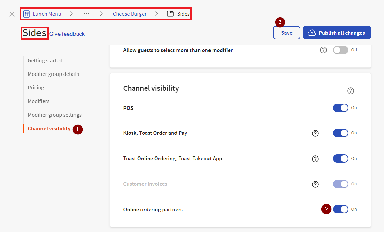Click the Lunch Menu utensils icon in breadcrumb
Screen dimensions: 384x232
point(26,14)
